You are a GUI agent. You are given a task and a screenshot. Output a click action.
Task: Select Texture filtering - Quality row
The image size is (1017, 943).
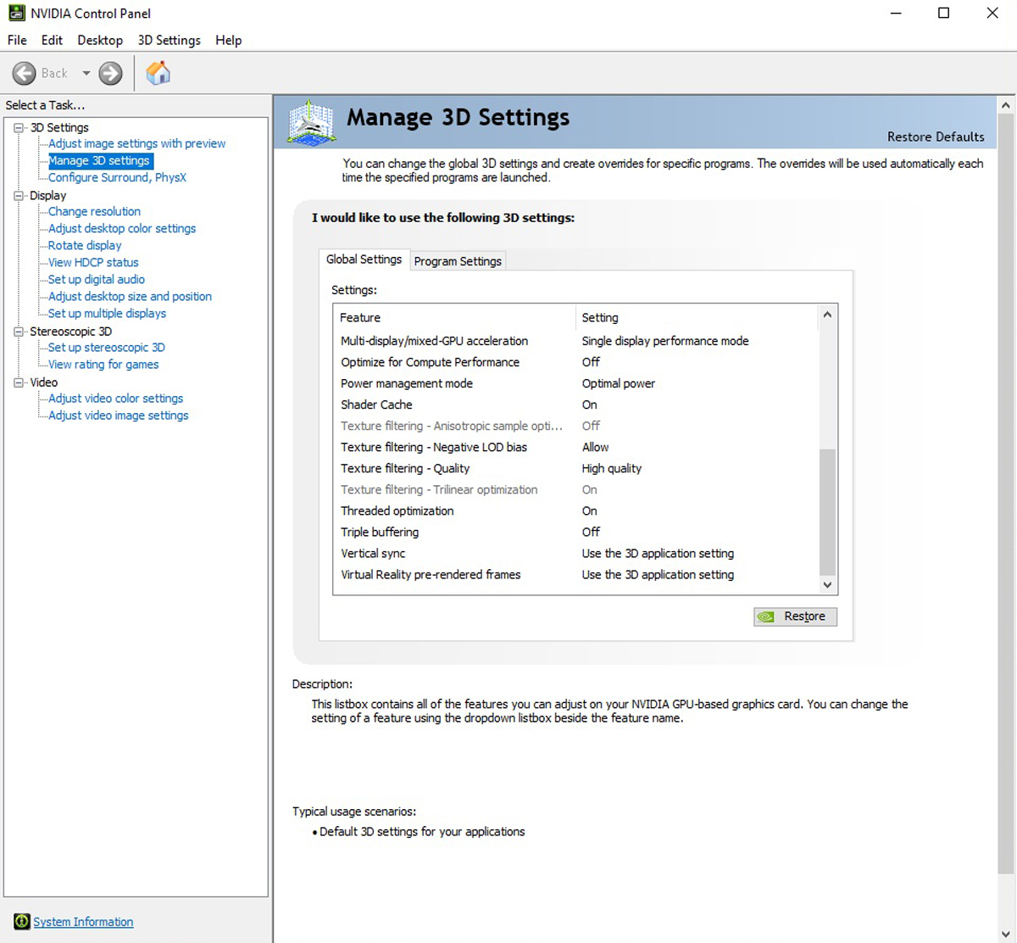tap(576, 468)
